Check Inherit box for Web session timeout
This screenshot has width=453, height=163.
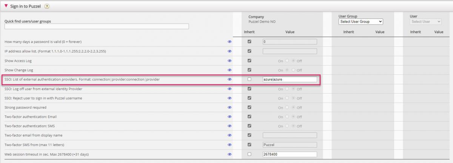pos(249,154)
